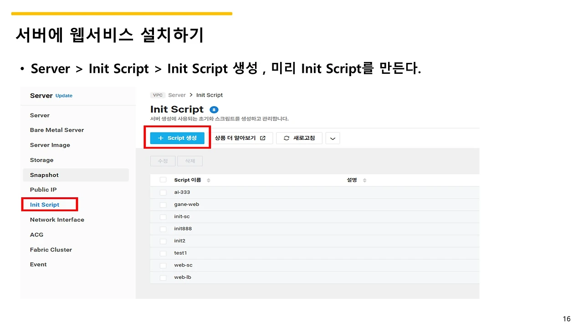This screenshot has height=328, width=583.
Task: Click the plus Script 생성 button
Action: (177, 138)
